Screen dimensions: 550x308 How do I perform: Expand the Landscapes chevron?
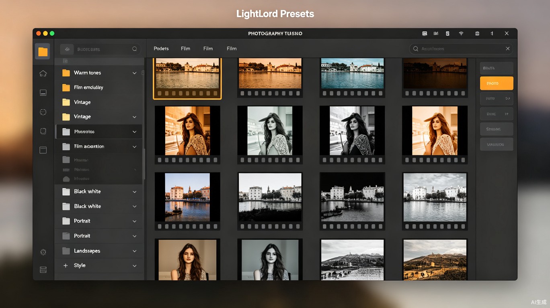point(135,251)
